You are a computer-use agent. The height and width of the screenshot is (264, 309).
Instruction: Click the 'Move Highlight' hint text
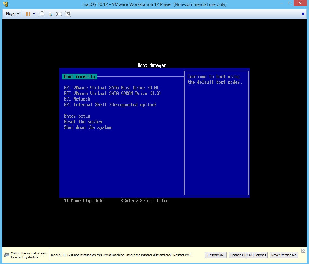click(x=88, y=200)
